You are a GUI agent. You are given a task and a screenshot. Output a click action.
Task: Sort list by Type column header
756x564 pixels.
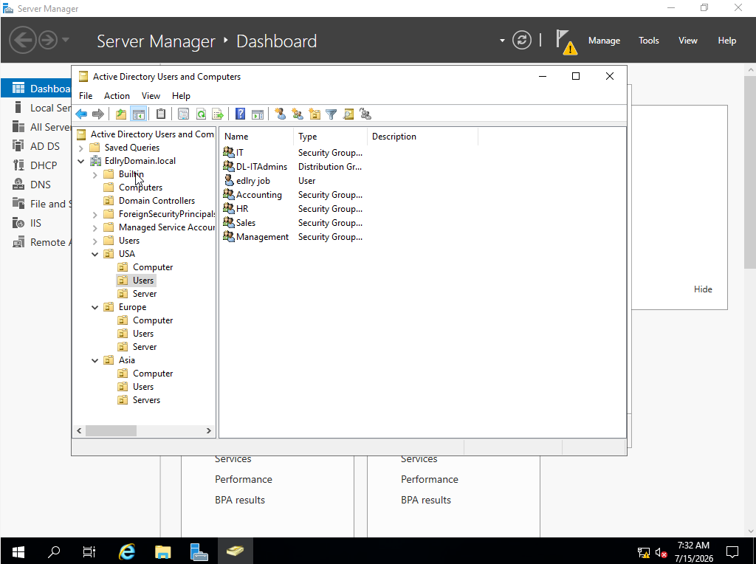330,137
